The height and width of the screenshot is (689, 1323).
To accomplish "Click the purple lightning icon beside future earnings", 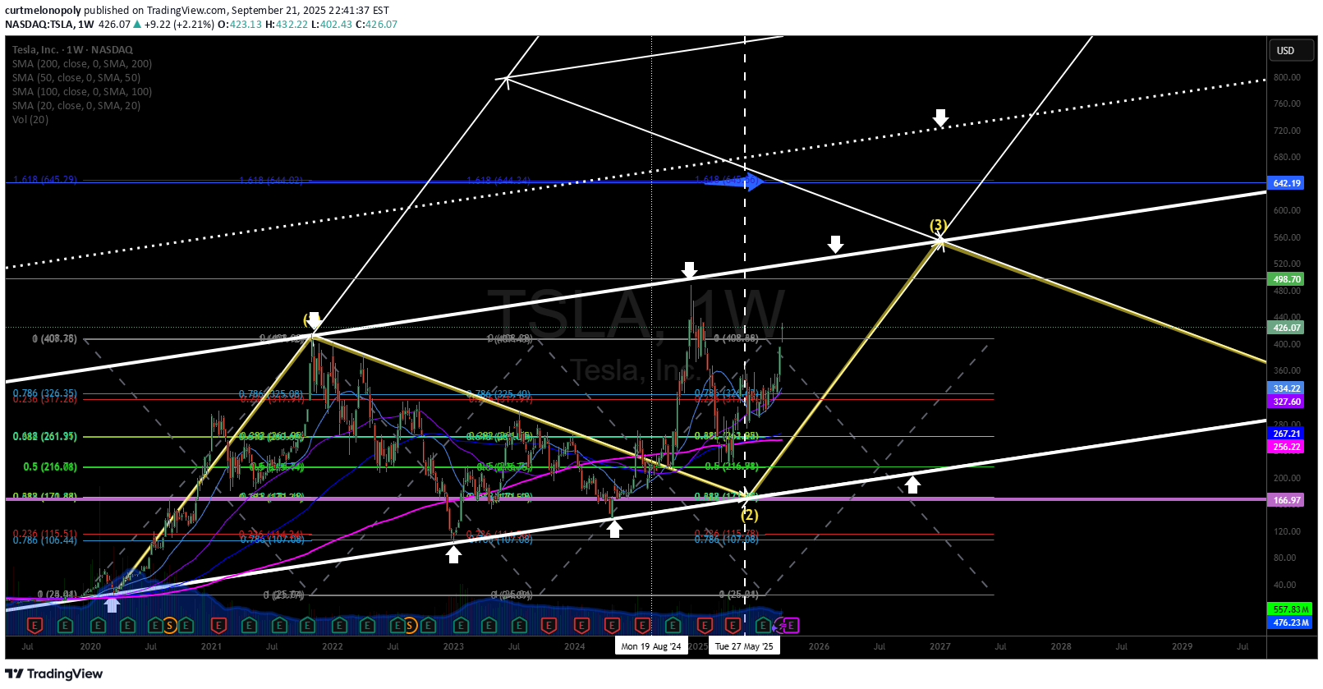I will pyautogui.click(x=779, y=627).
